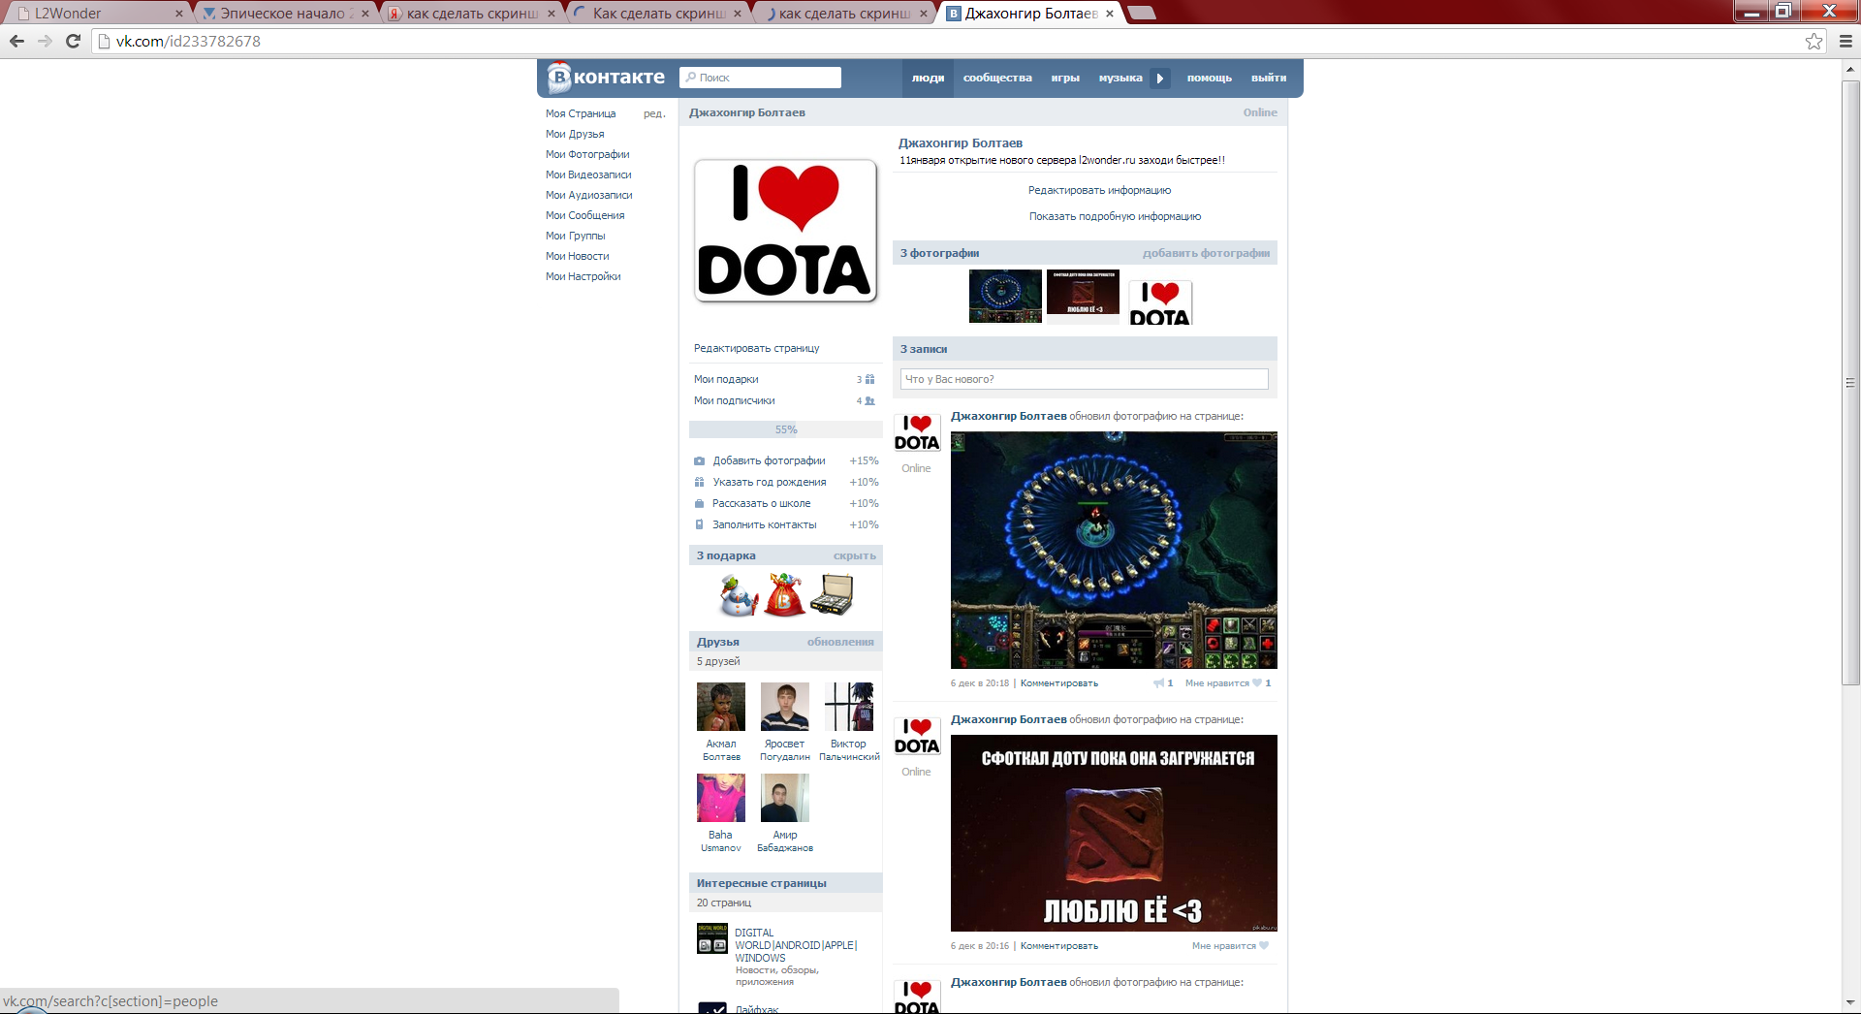Click the Что у Вас нового? field
Screen dimensions: 1861x1014
point(1084,379)
